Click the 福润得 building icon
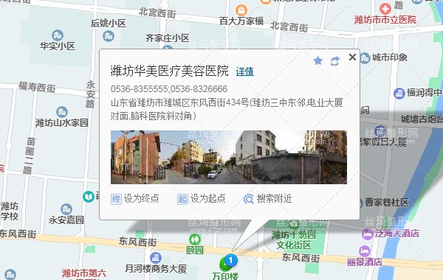This screenshot has width=443, height=280. click(399, 93)
